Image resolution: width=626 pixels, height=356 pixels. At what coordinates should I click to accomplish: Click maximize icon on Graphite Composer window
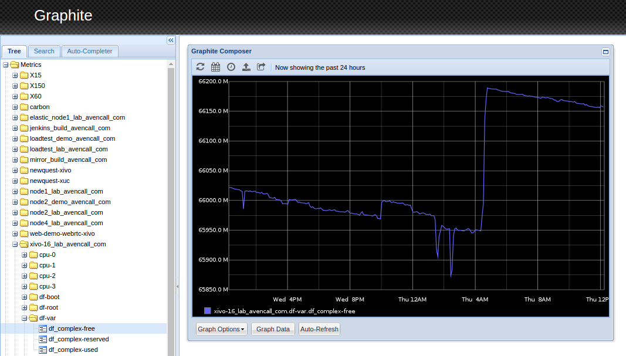(x=605, y=52)
